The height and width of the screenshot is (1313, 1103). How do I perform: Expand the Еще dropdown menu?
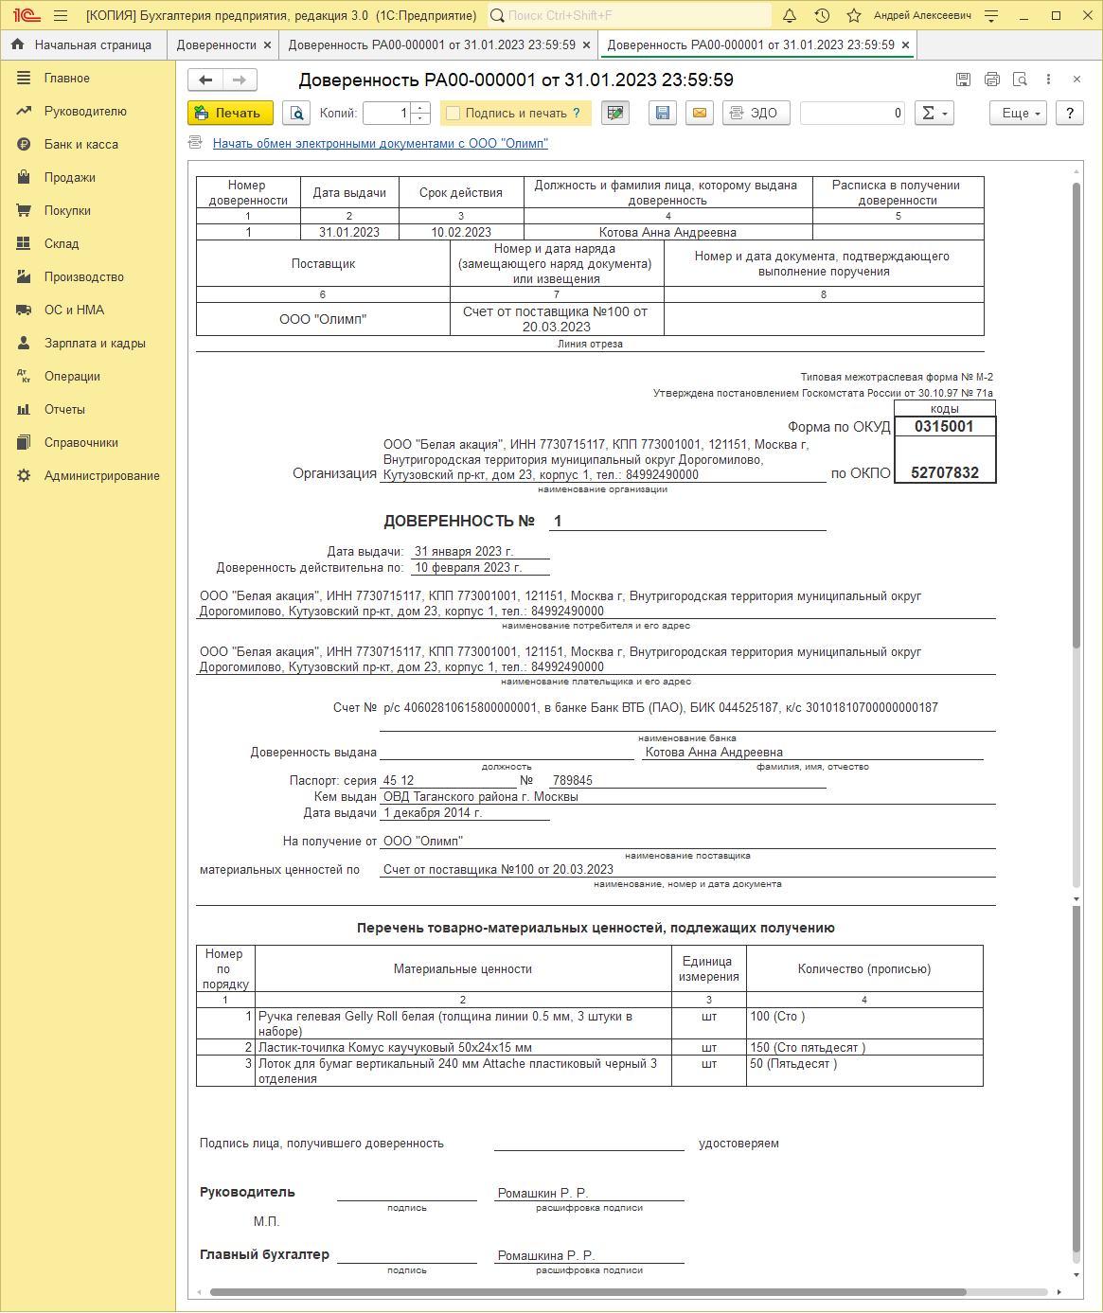[1018, 114]
